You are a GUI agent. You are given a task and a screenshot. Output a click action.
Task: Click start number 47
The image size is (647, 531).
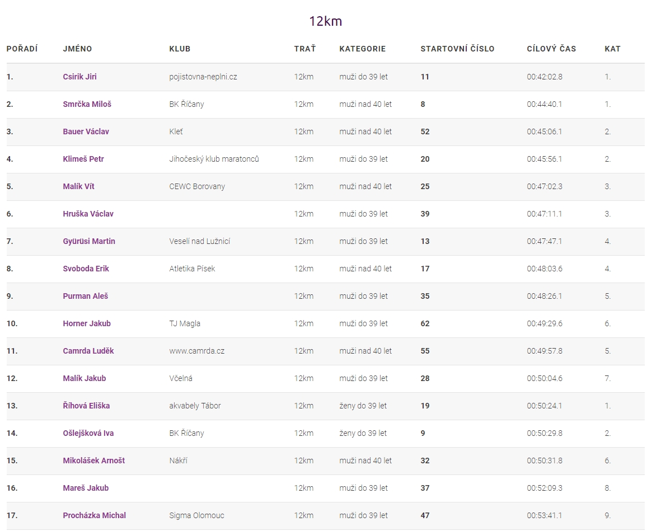click(425, 515)
